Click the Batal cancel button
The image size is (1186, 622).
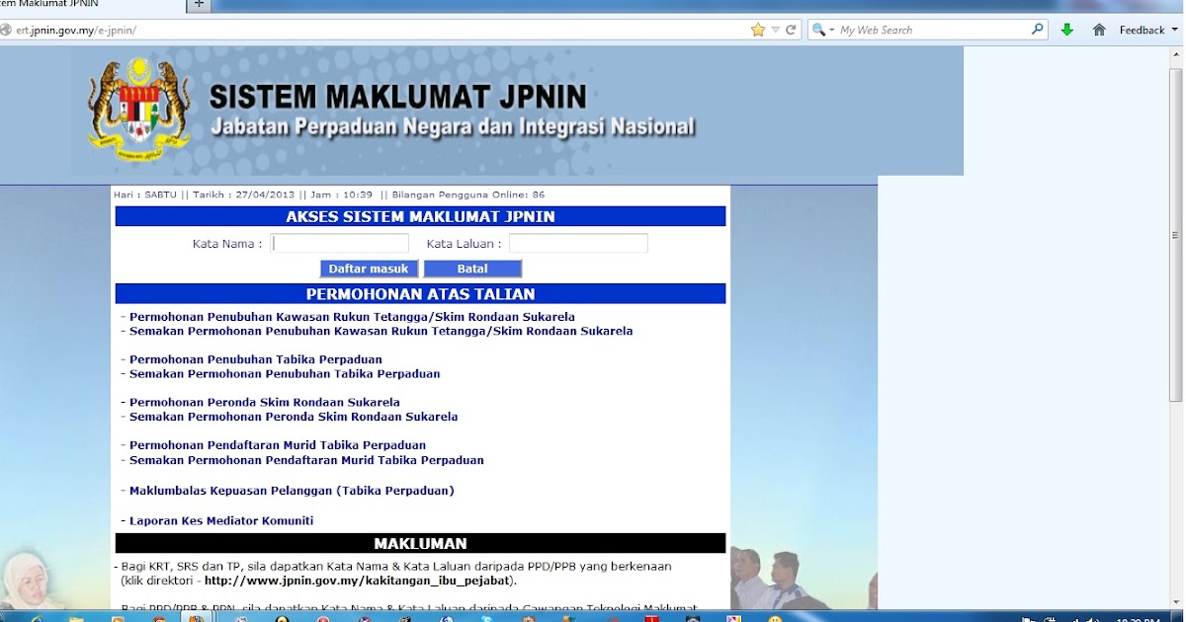point(472,269)
